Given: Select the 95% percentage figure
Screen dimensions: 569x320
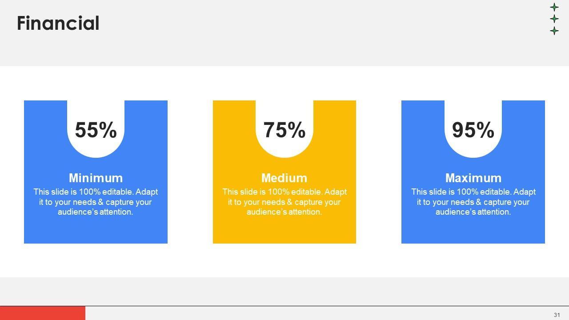Looking at the screenshot, I should 473,130.
